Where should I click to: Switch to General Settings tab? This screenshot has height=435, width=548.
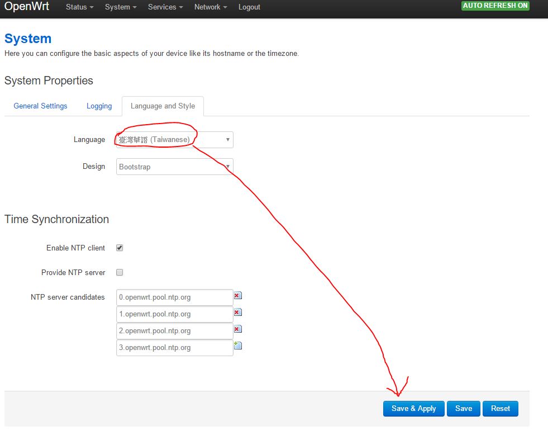[x=40, y=106]
